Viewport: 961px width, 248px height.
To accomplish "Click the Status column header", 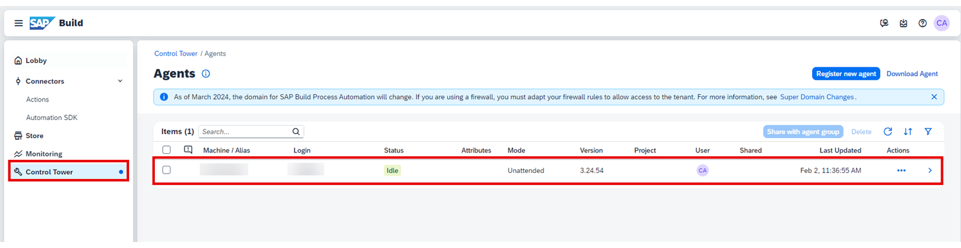I will point(394,150).
